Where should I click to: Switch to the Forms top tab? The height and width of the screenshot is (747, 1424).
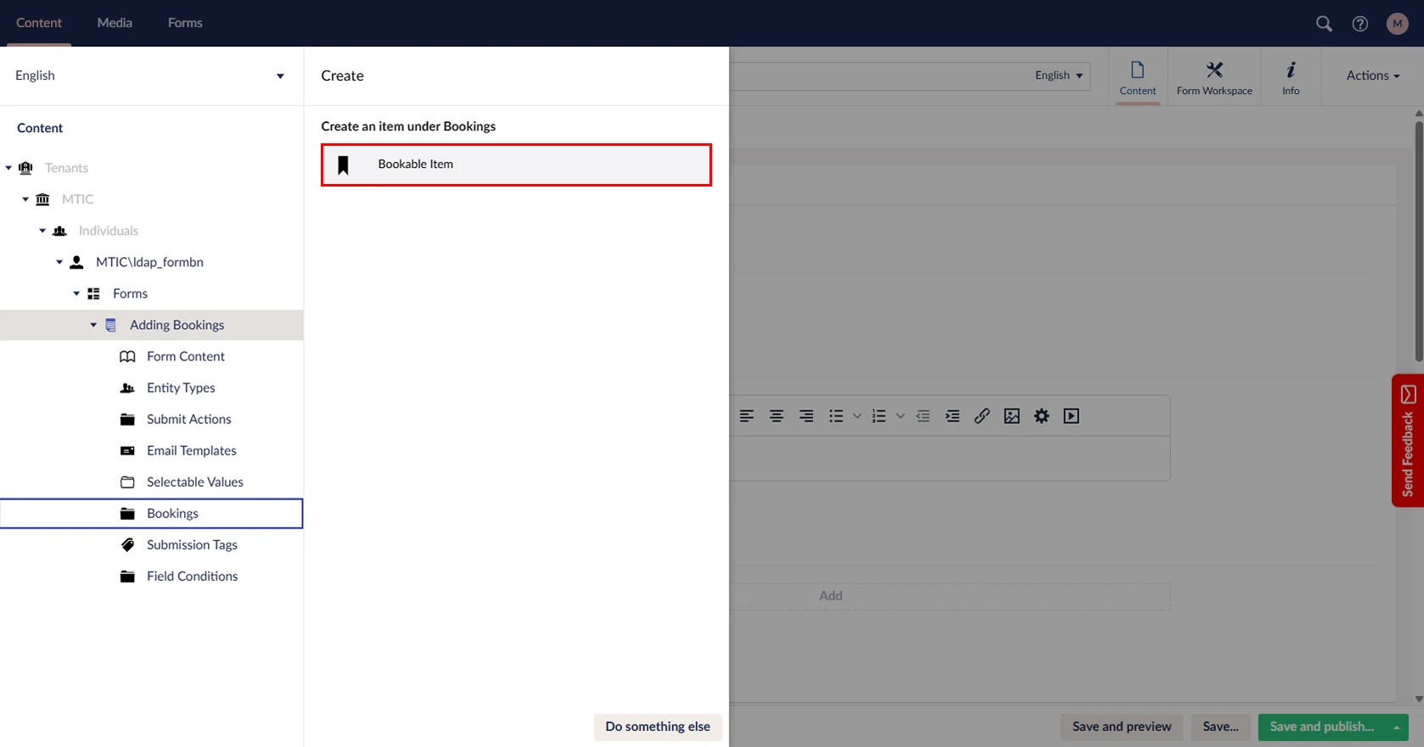(x=185, y=23)
